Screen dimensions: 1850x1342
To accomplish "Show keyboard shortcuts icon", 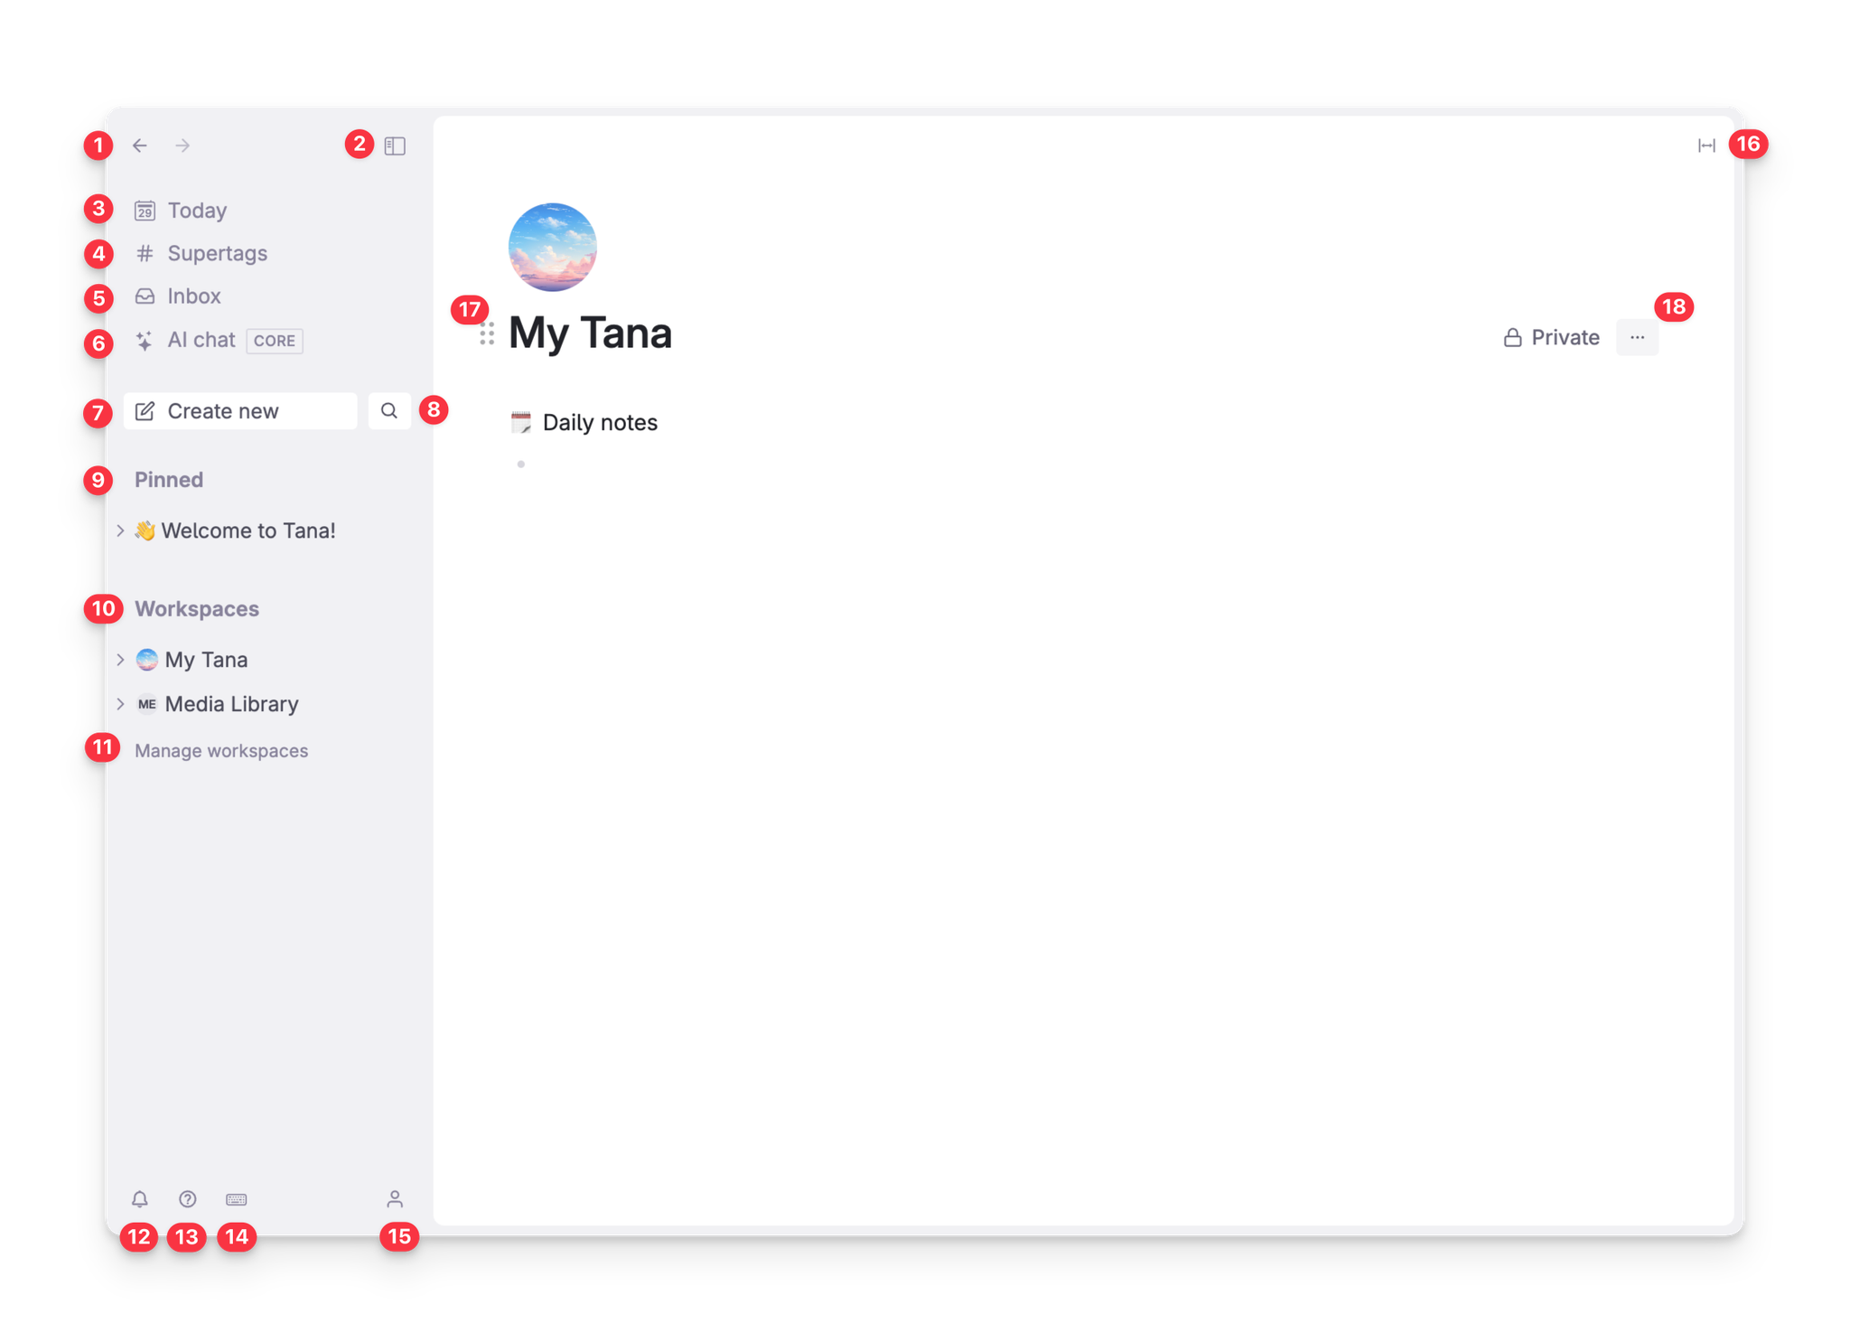I will pyautogui.click(x=237, y=1199).
